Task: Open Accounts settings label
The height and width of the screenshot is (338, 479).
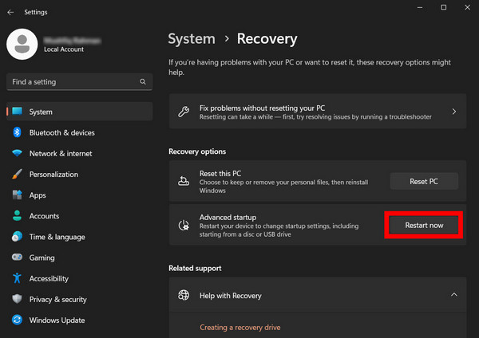Action: [44, 216]
